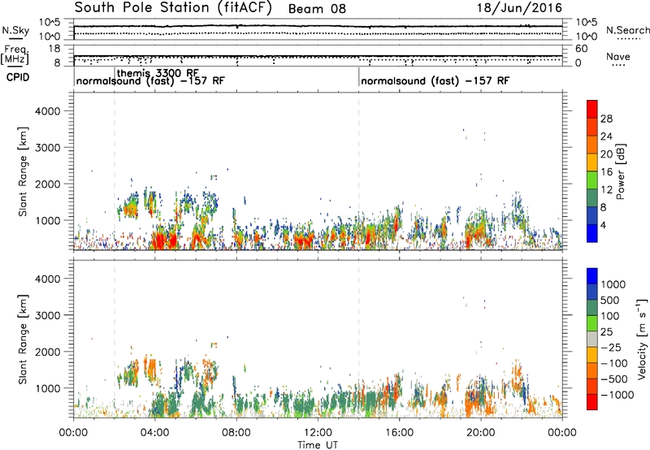Click the dotted line sample under N.Search
Screen dimensions: 650x450
[x=627, y=39]
